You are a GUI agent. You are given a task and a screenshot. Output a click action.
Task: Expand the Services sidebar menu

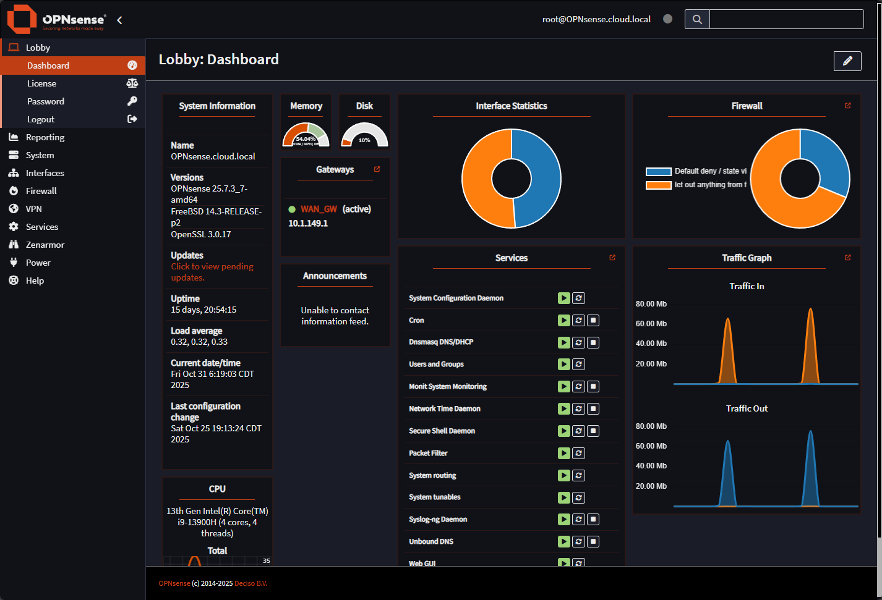[x=73, y=227]
